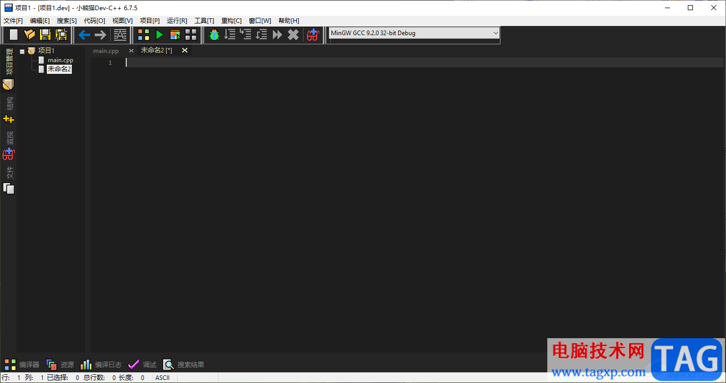This screenshot has height=383, width=726.
Task: Step out in the debugger
Action: coord(262,35)
